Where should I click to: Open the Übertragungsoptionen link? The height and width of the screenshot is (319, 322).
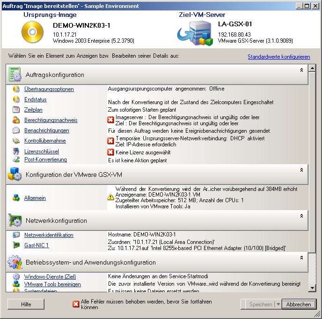coord(49,89)
